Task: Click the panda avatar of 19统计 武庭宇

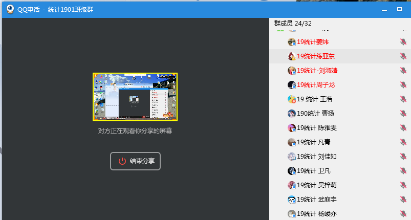Action: click(x=292, y=200)
